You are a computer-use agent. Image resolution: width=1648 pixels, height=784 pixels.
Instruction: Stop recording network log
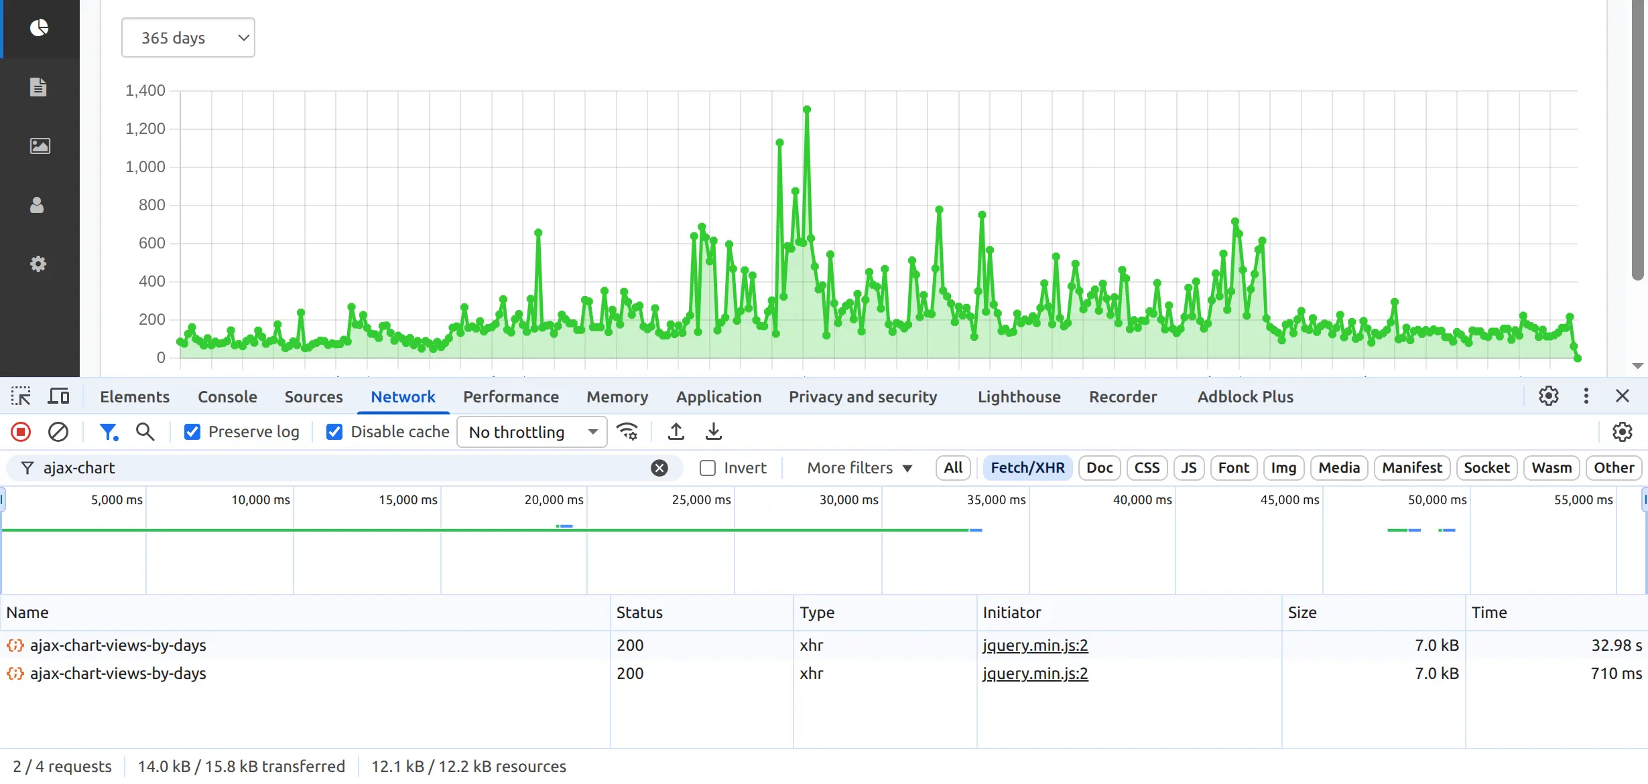point(21,432)
